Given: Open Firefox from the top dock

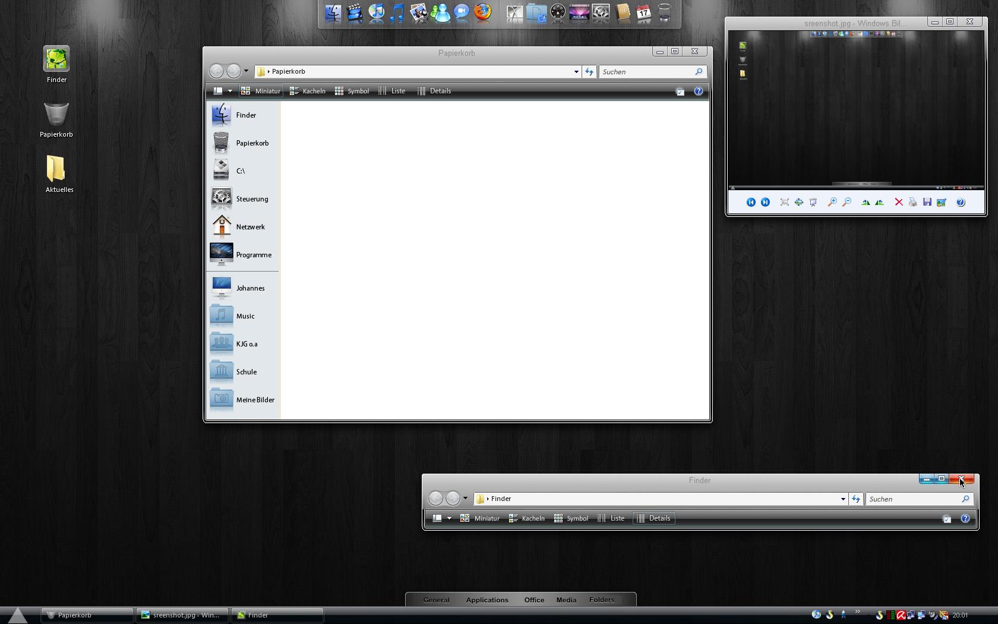Looking at the screenshot, I should pos(483,12).
